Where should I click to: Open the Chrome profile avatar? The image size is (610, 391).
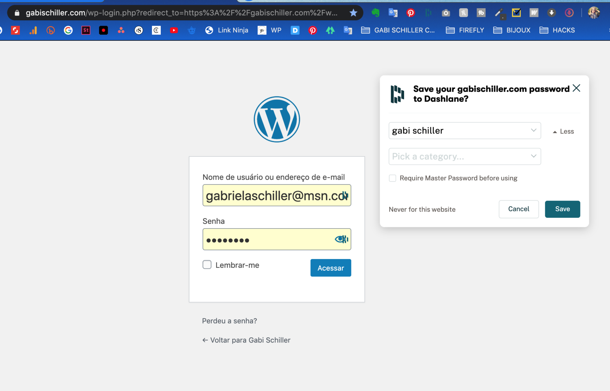pyautogui.click(x=593, y=13)
